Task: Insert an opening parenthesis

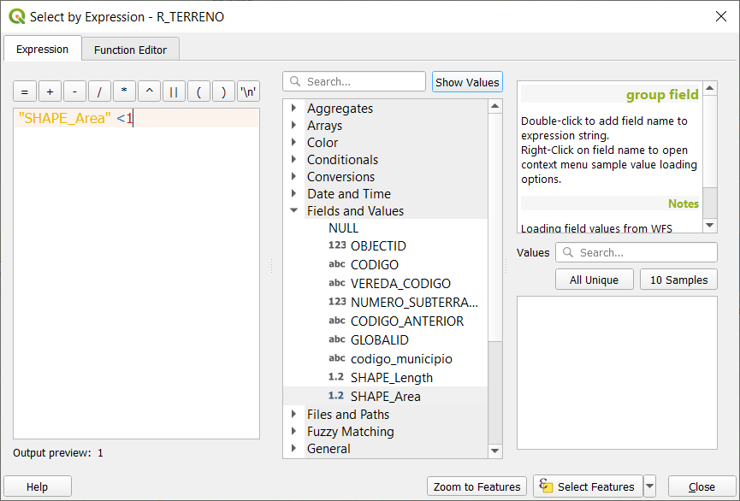Action: click(x=198, y=91)
